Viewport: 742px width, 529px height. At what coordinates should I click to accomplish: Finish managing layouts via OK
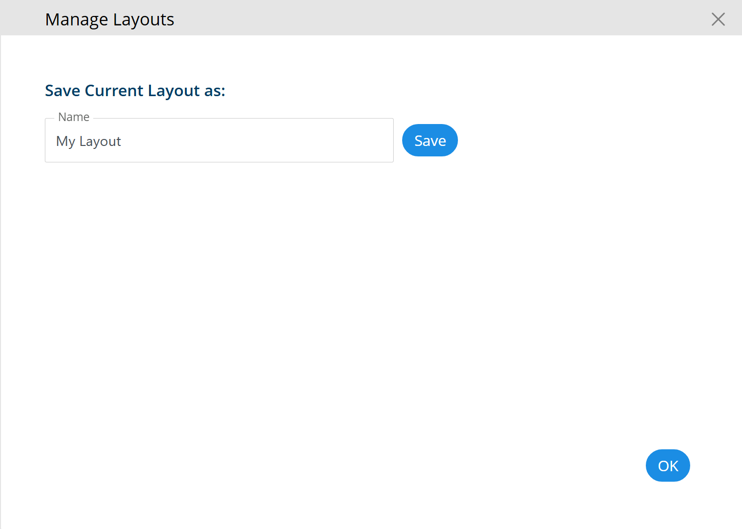(668, 466)
